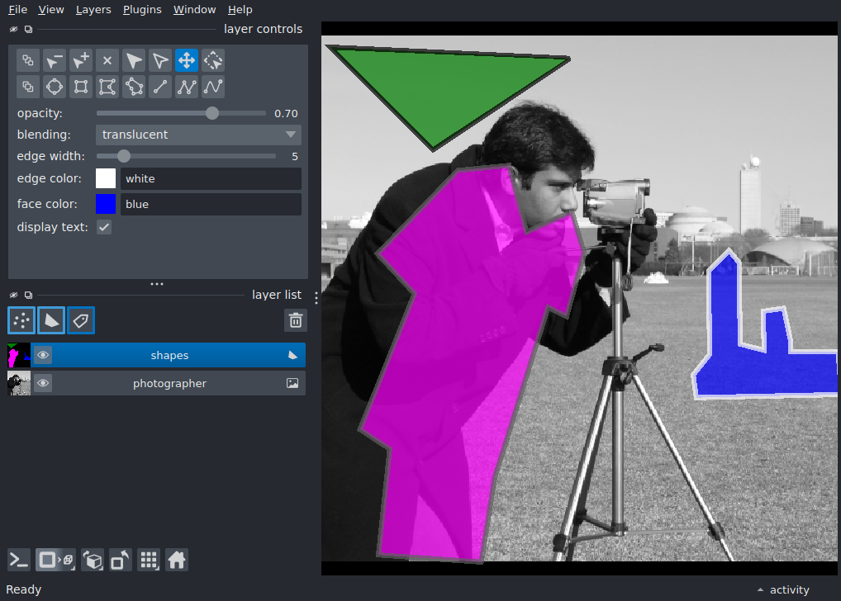Hide layer controls panel title bar
841x601 pixels.
[x=13, y=29]
